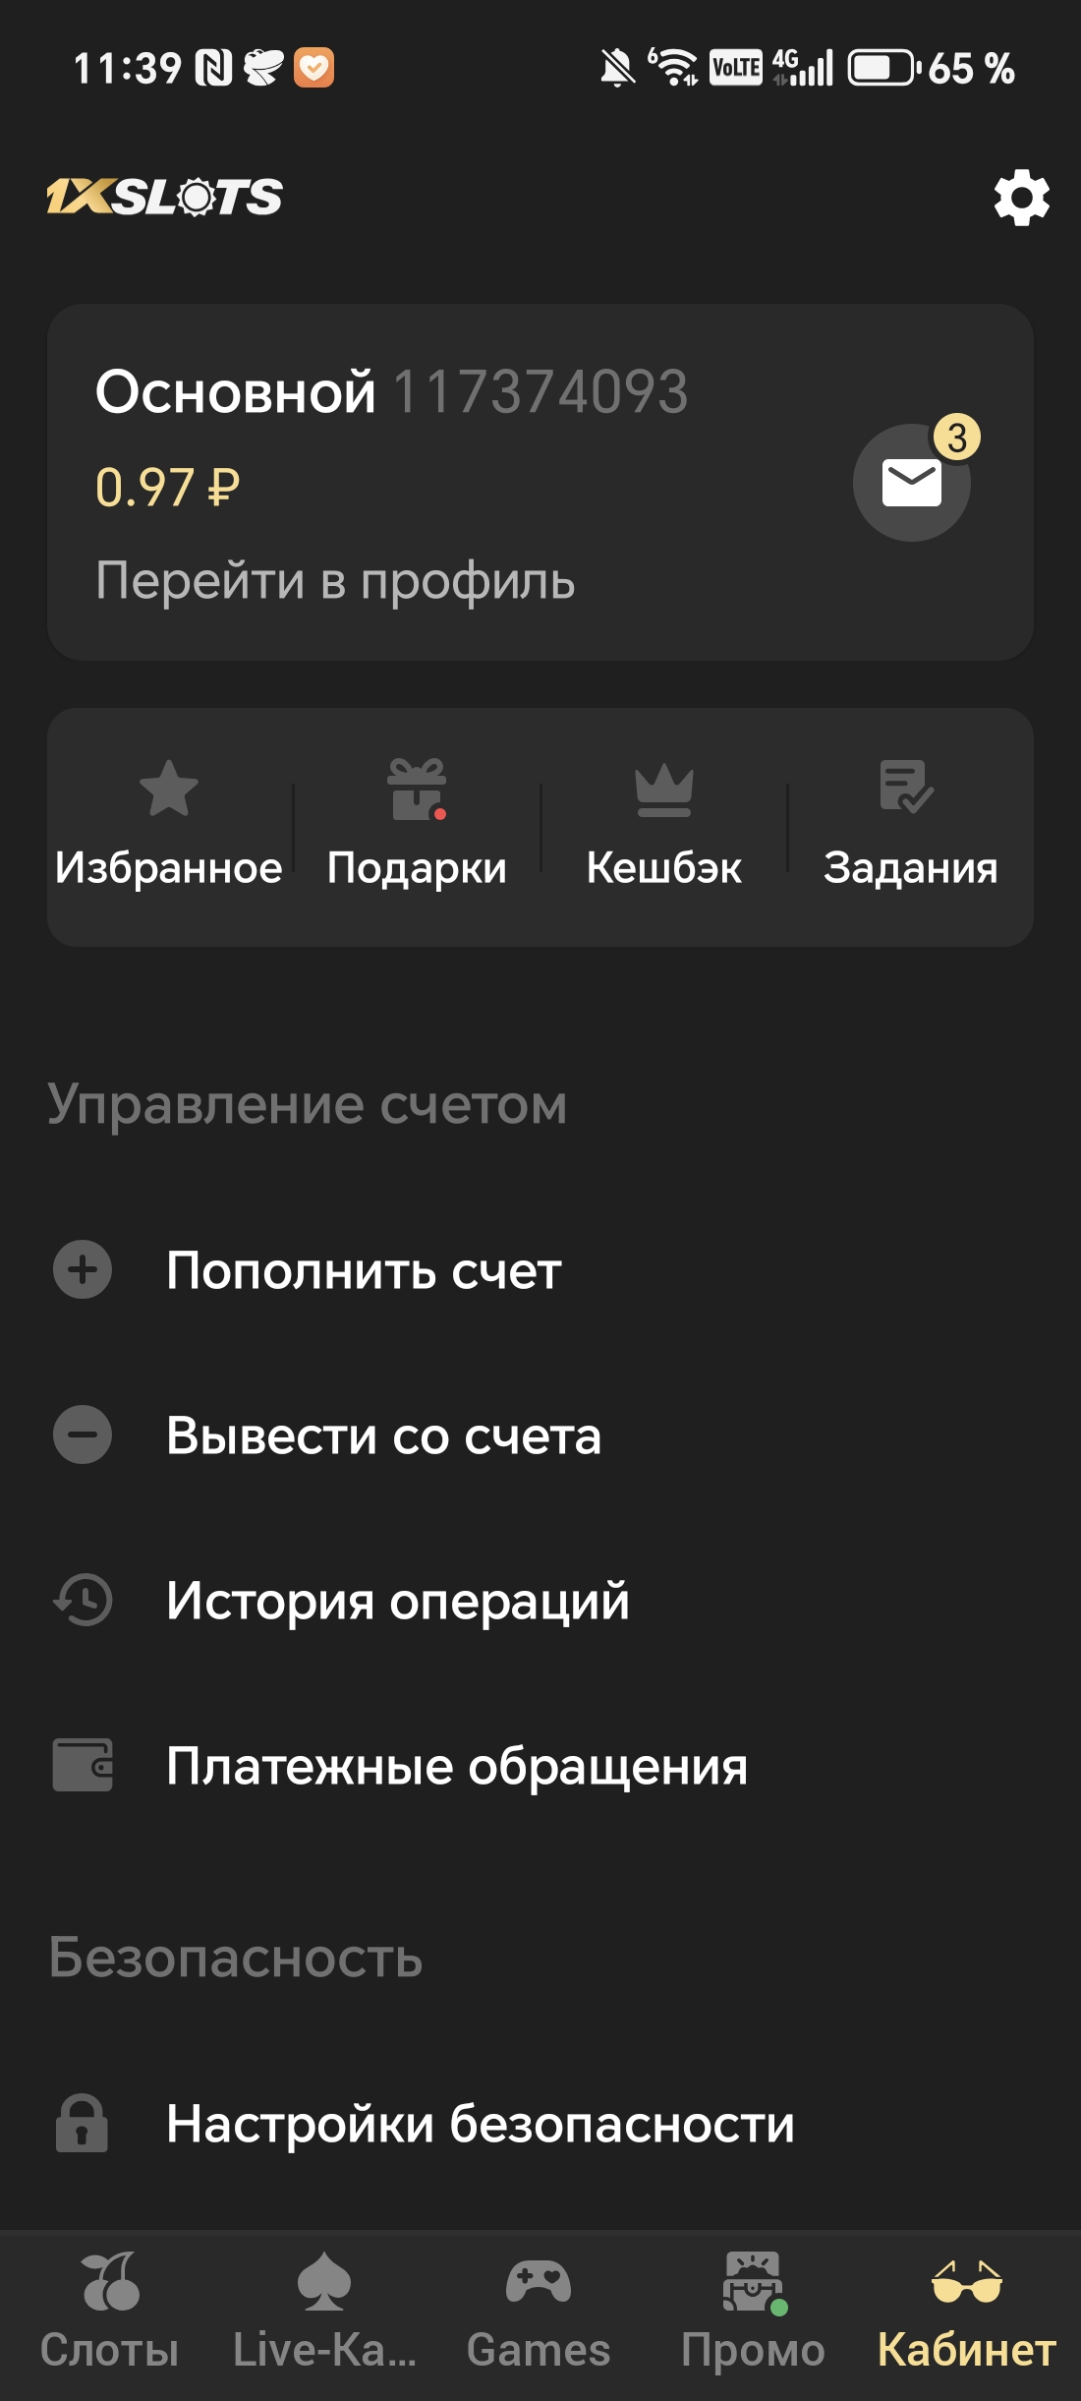Open the Games tab

click(x=539, y=2311)
